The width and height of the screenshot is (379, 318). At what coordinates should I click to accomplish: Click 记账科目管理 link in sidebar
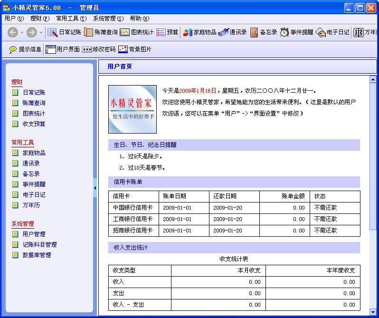[x=39, y=244]
